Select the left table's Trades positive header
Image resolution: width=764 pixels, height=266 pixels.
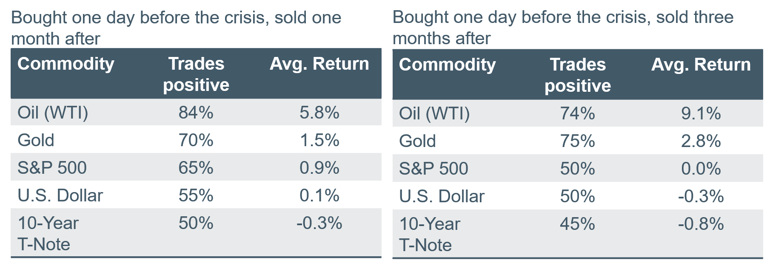pos(196,74)
